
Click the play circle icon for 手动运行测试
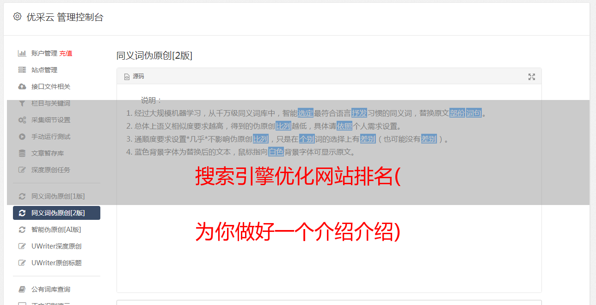pyautogui.click(x=22, y=137)
